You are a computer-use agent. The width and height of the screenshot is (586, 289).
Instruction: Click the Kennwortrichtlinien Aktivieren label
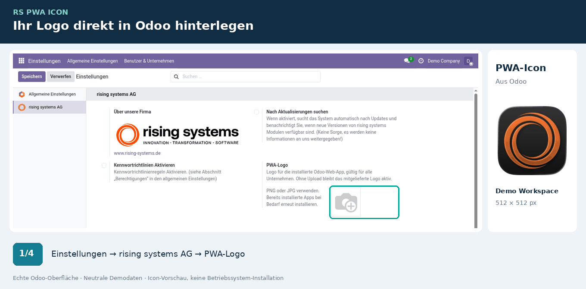pyautogui.click(x=144, y=165)
